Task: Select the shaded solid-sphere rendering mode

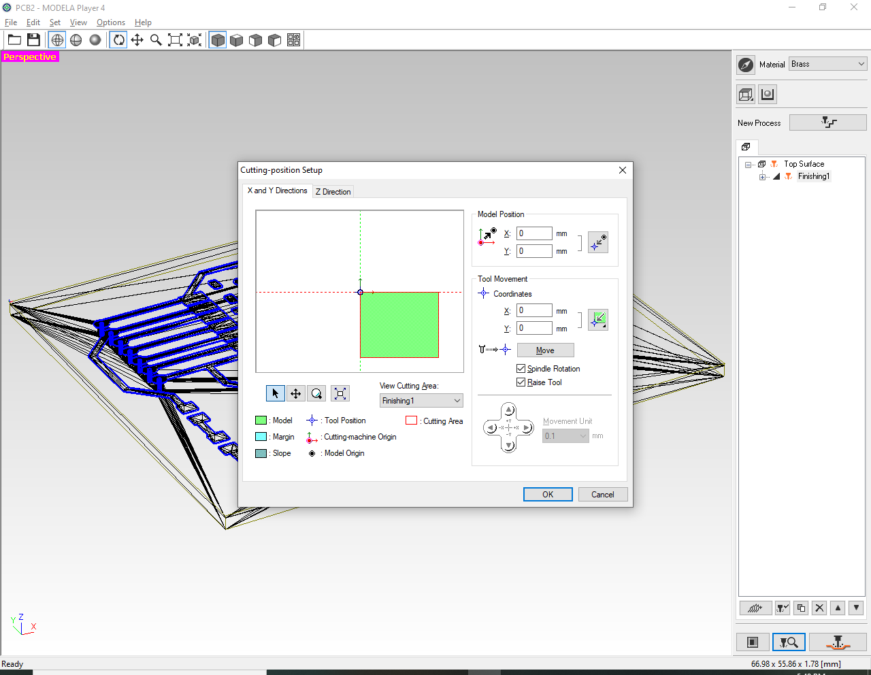Action: coord(95,40)
